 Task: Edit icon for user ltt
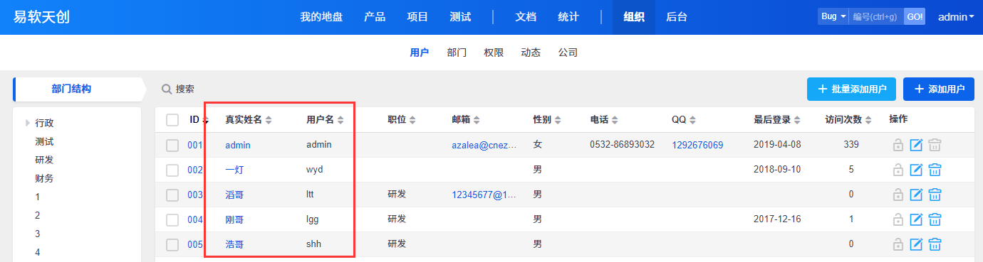point(917,195)
